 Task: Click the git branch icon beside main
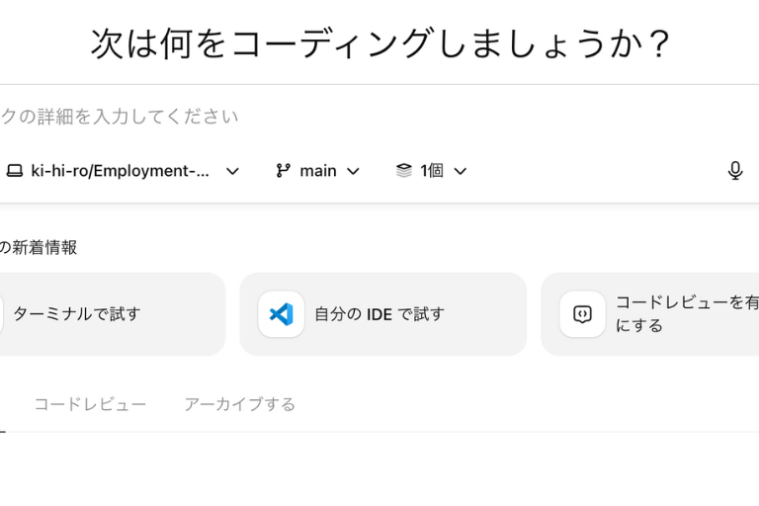coord(284,171)
